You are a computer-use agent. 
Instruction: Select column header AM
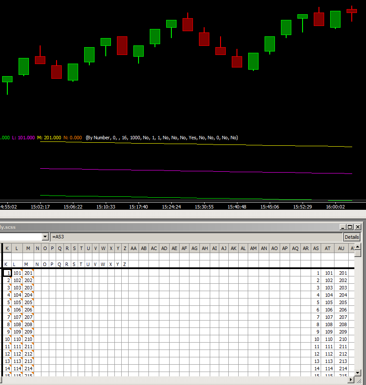point(253,248)
